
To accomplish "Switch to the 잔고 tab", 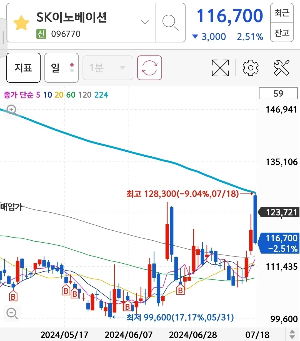I will [x=281, y=33].
